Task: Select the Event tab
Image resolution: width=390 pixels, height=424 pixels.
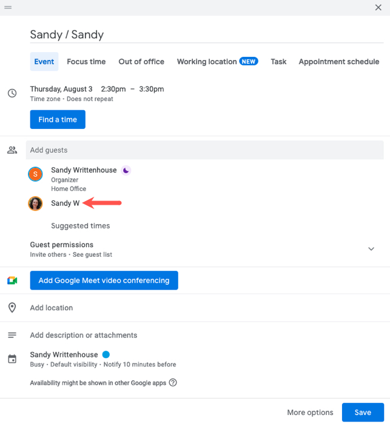Action: tap(44, 62)
